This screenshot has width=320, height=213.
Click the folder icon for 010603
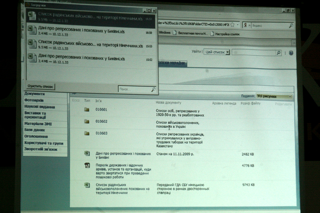coord(87,133)
